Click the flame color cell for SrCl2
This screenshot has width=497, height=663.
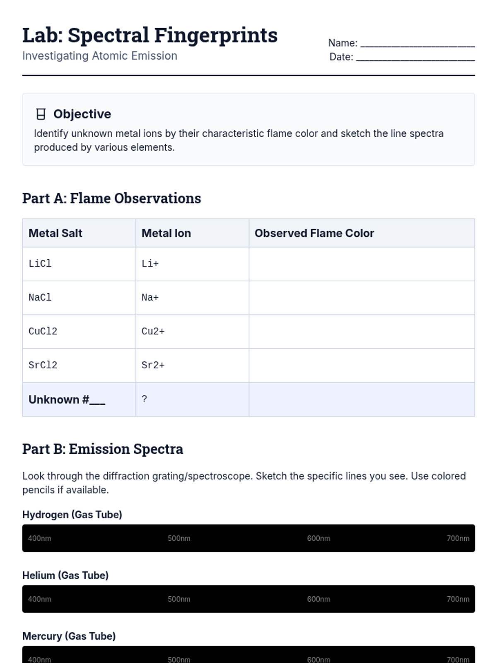coord(362,365)
